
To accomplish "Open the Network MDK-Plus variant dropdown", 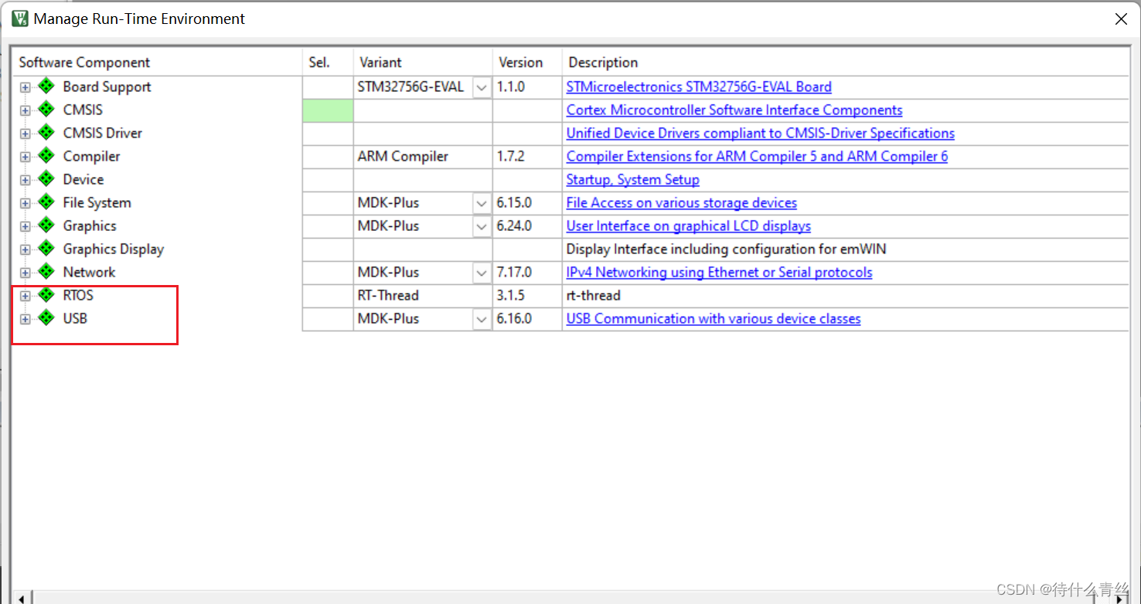I will pos(482,273).
